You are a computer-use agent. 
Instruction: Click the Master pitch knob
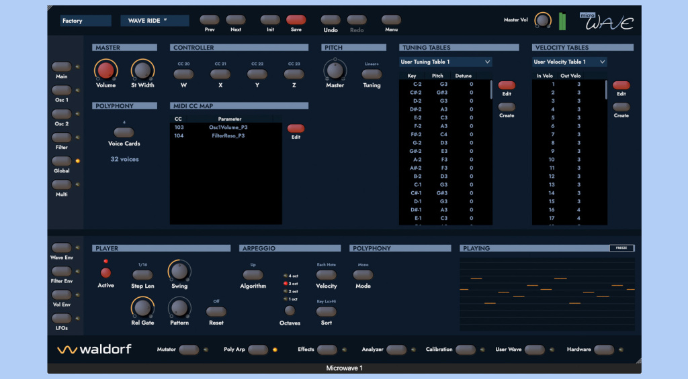335,70
